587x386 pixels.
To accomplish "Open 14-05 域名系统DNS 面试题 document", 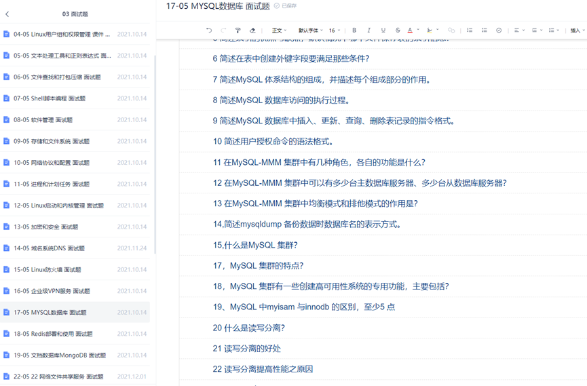I will [49, 248].
